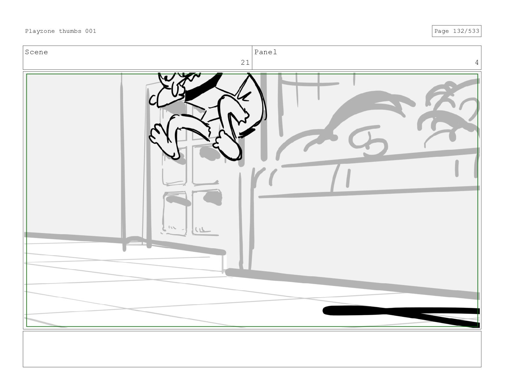Click the empty notes box below the panel

point(252,349)
